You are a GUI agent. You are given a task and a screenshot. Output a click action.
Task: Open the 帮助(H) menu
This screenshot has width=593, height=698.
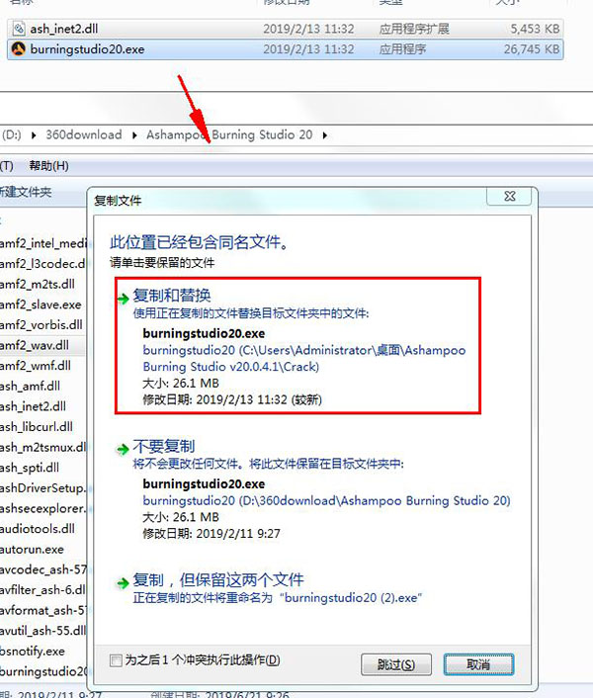(x=48, y=165)
